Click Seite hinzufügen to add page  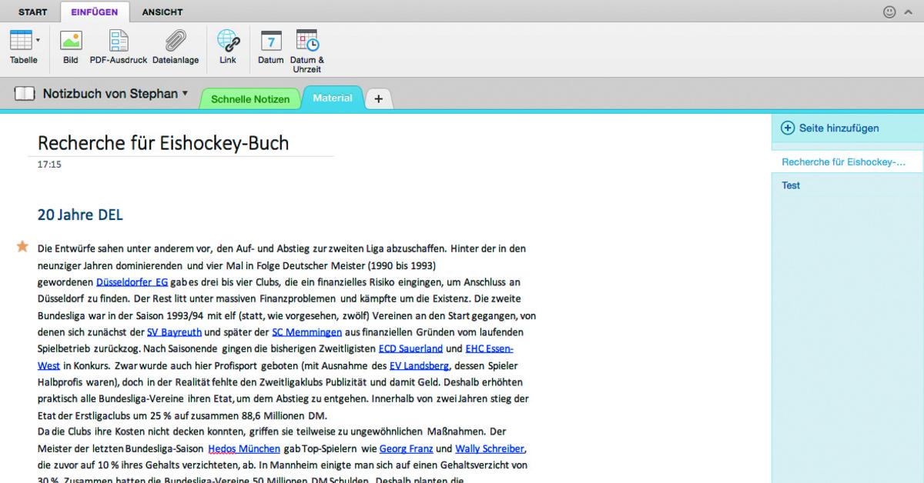(830, 128)
